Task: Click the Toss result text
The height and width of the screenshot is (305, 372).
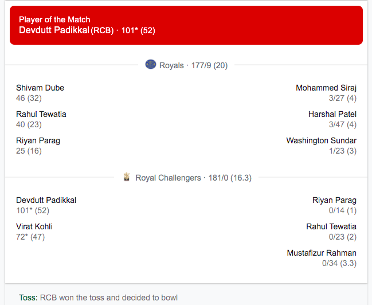Action: [108, 298]
